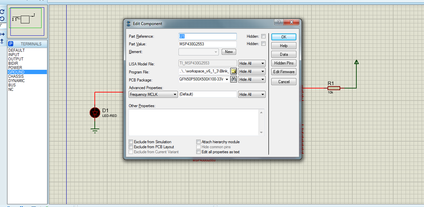Check Edit all properties as text
Screen dimensions: 424x207
[199, 152]
